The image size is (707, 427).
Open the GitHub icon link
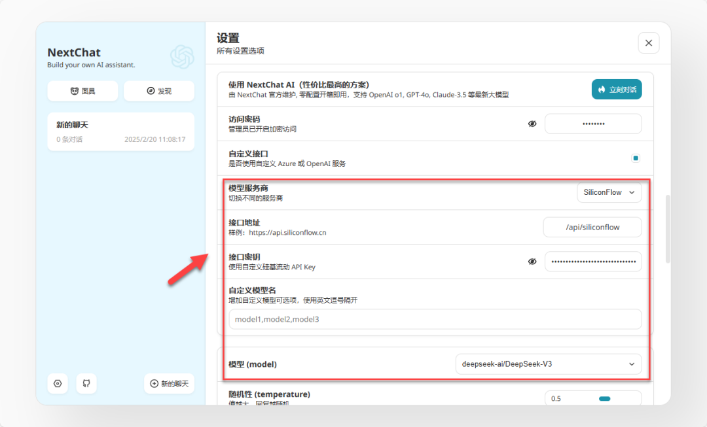click(x=86, y=383)
